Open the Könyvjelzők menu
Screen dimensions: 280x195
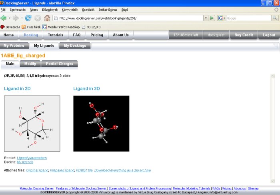click(70, 10)
